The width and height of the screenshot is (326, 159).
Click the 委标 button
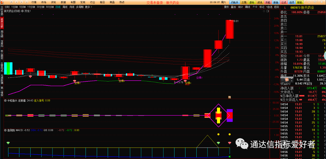click(252, 2)
